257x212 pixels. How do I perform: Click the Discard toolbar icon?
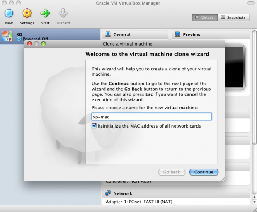[63, 13]
